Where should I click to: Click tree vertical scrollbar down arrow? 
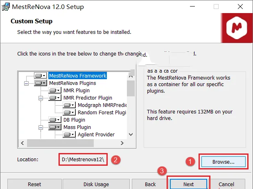(x=131, y=134)
